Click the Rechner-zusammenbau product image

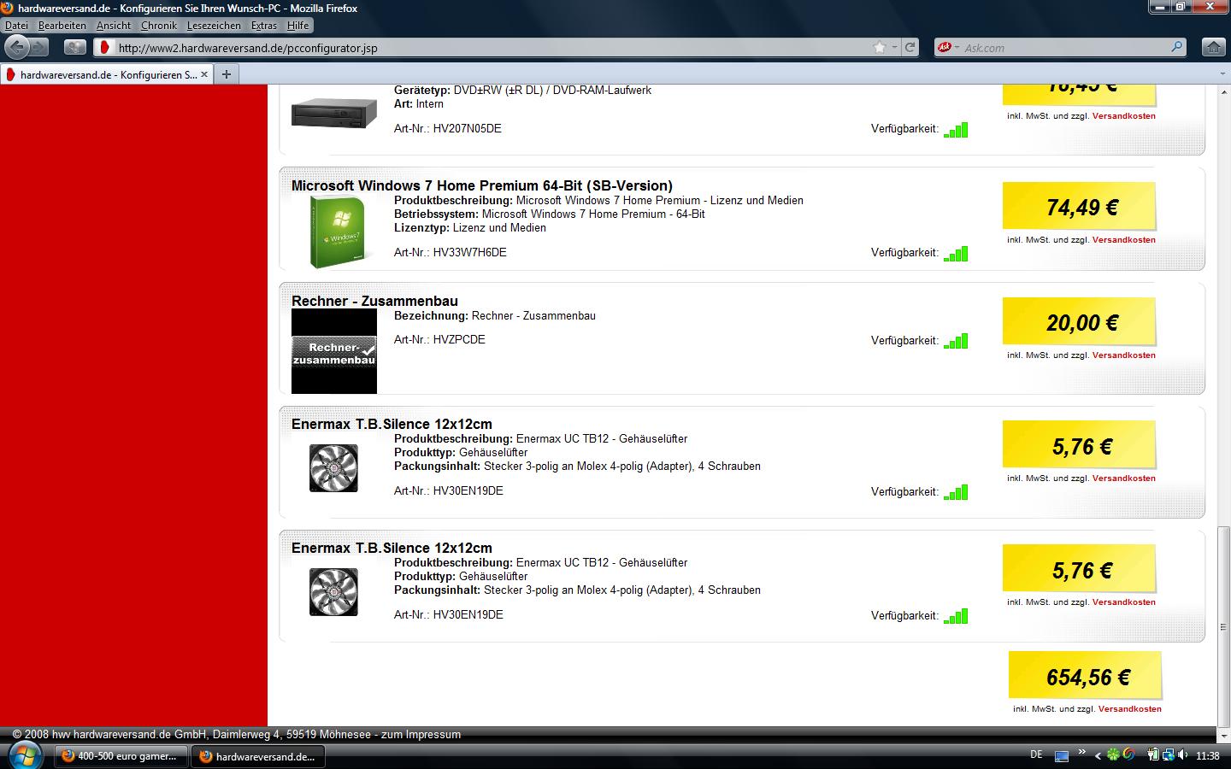click(334, 351)
